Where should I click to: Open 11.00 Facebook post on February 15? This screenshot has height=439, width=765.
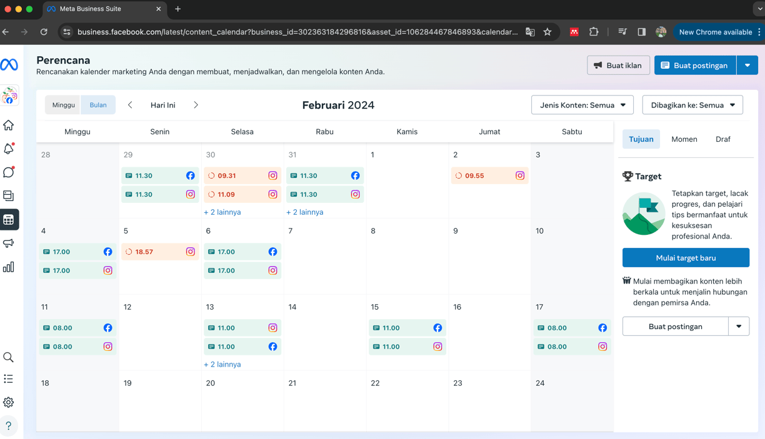(407, 328)
